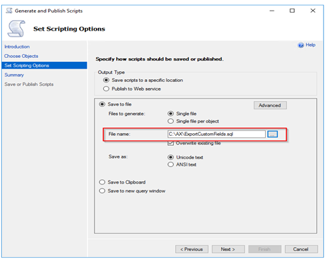Click the Next button
This screenshot has width=331, height=261.
coord(228,249)
